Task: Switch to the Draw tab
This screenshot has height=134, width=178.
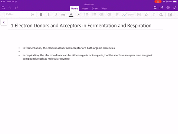Action: pos(95,9)
